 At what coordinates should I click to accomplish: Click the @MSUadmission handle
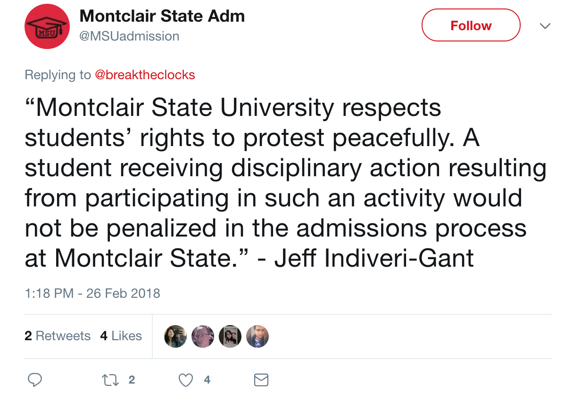tap(129, 36)
